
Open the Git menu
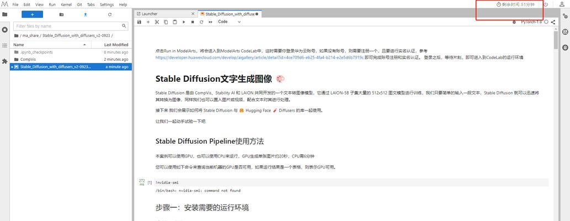click(79, 5)
